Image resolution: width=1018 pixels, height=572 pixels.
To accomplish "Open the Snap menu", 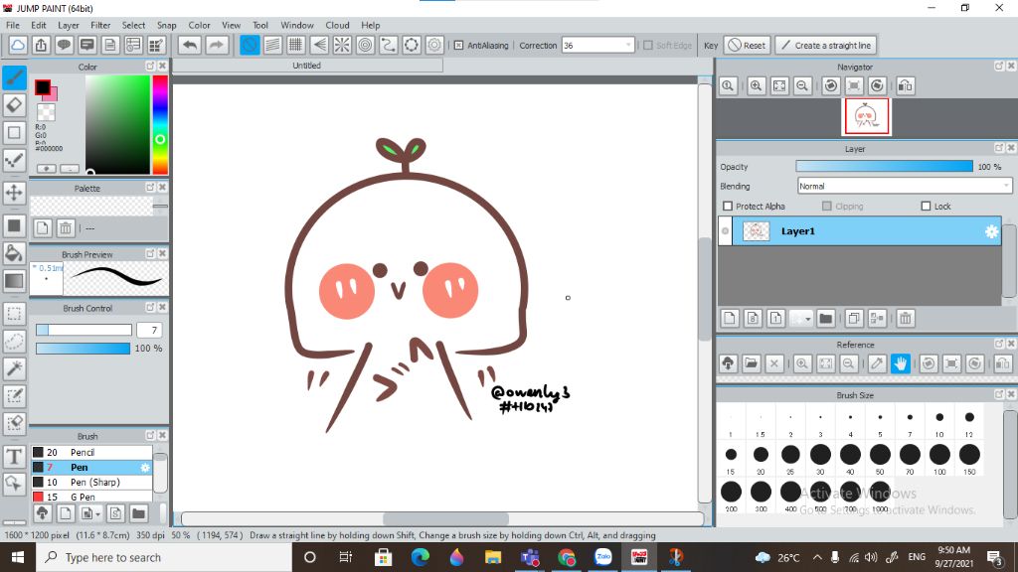I will point(167,25).
